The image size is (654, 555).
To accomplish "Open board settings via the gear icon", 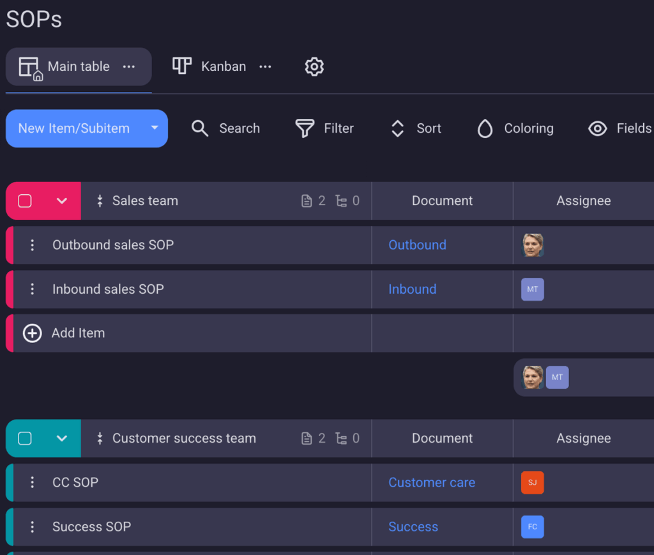I will pos(314,66).
